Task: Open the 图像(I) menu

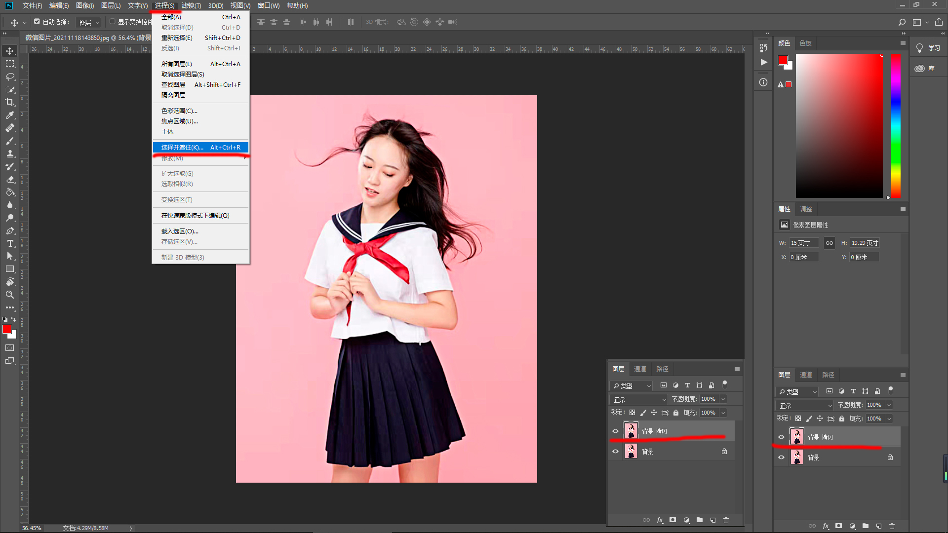Action: tap(85, 5)
